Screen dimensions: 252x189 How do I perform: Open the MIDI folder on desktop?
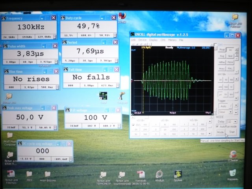29,174
